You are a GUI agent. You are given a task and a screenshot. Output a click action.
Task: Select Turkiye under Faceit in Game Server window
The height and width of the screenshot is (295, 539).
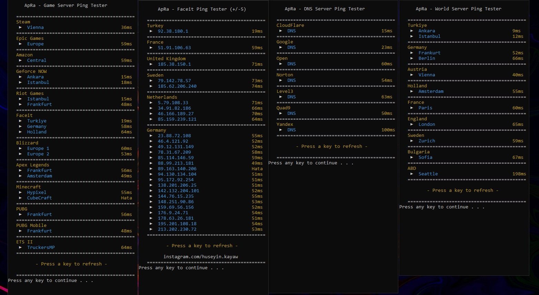point(37,121)
